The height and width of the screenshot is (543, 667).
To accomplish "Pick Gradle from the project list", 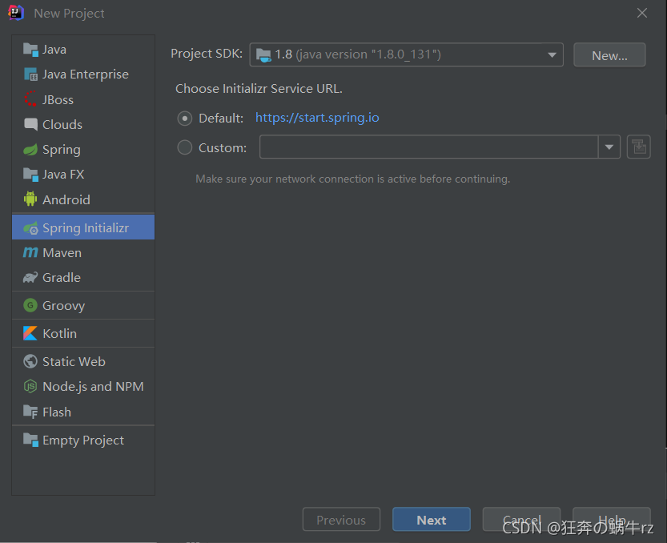I will click(x=83, y=277).
